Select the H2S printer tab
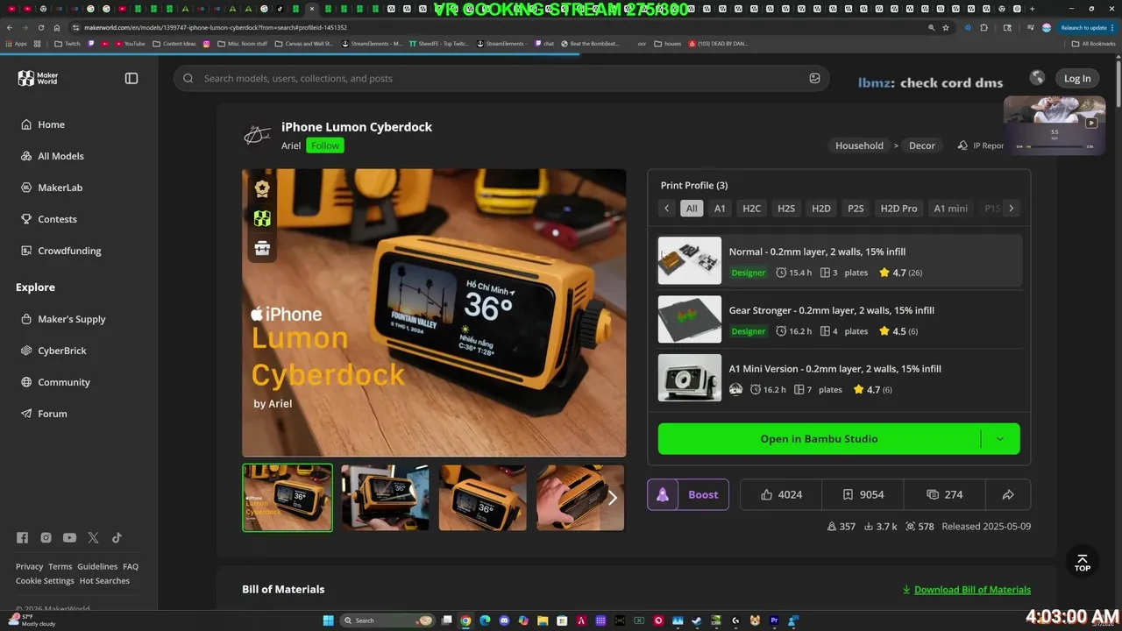Screen dimensions: 1122x631 pos(786,209)
